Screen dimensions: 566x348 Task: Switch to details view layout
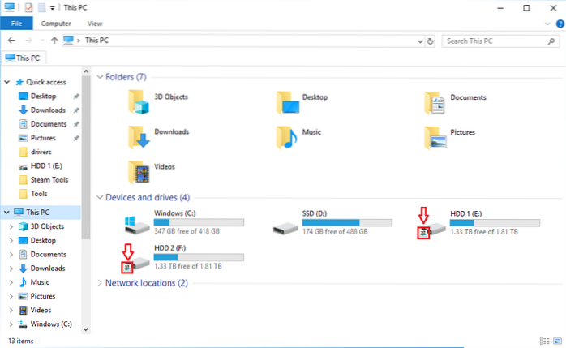[542, 341]
